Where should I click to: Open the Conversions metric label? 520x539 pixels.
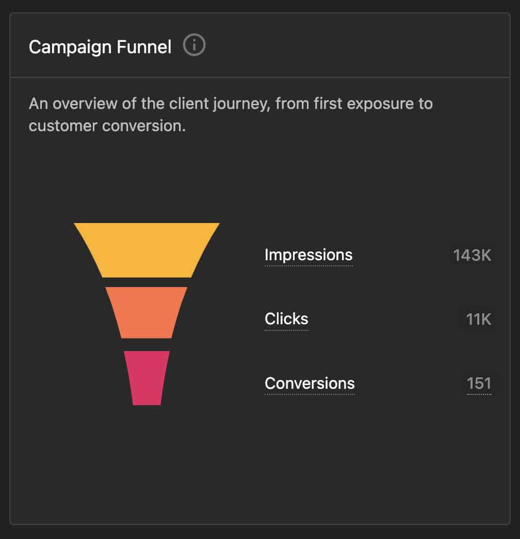point(310,383)
